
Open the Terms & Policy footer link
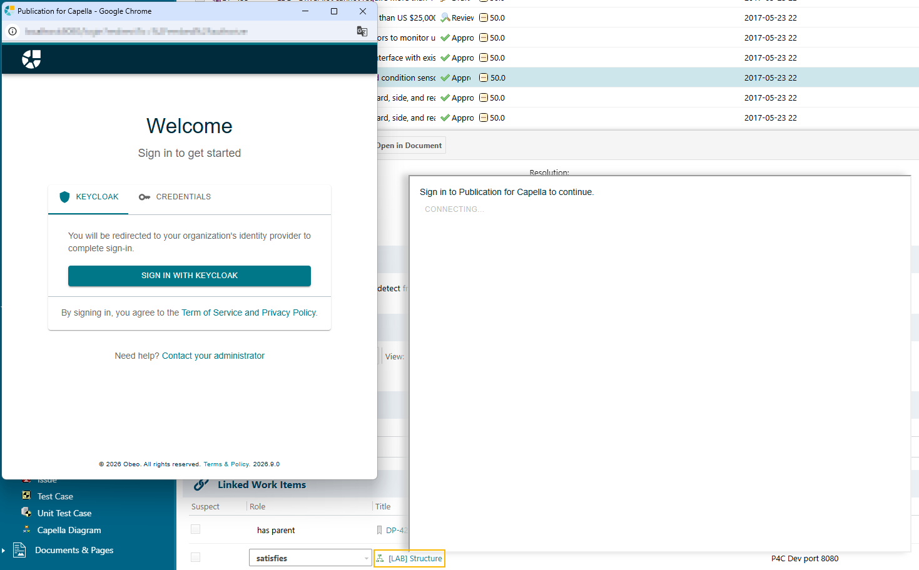(226, 464)
